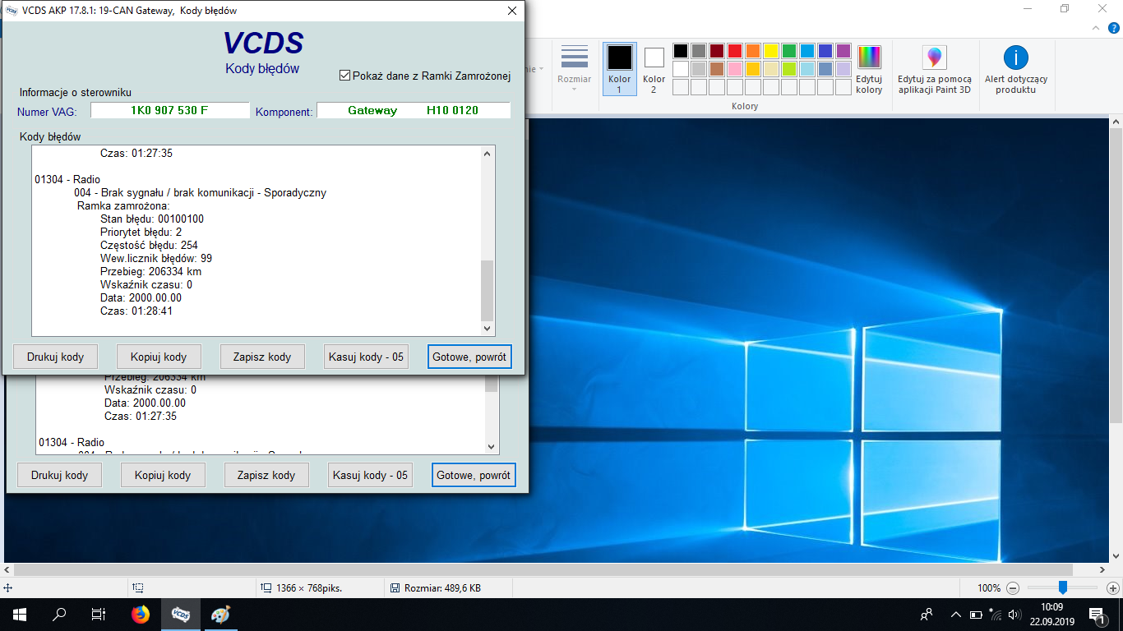Select Kolor 2 as active color
1123x631 pixels.
point(654,69)
